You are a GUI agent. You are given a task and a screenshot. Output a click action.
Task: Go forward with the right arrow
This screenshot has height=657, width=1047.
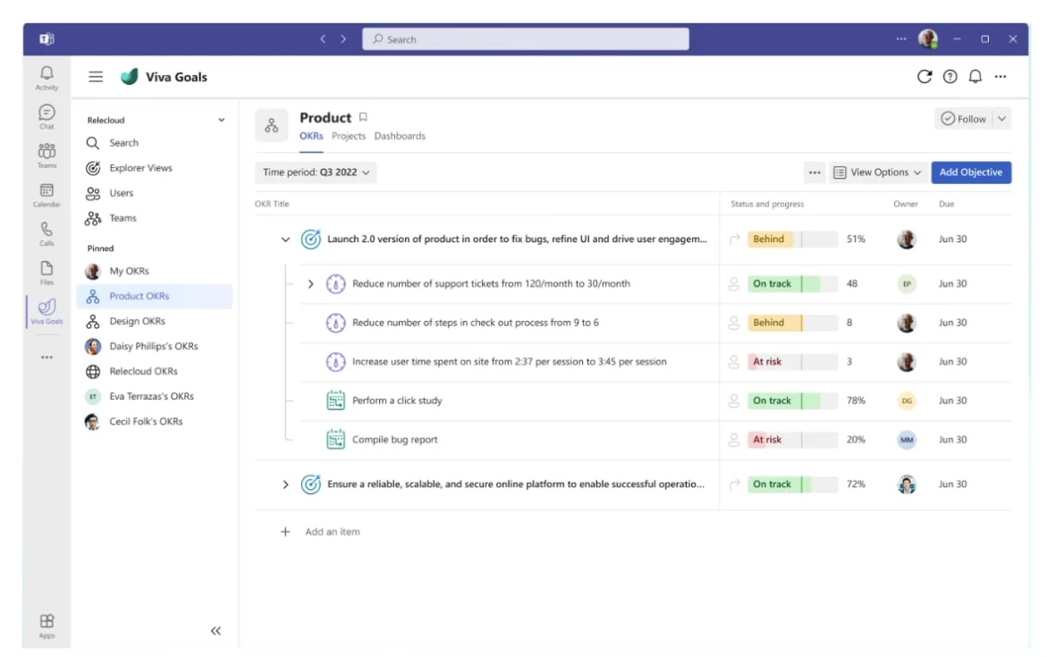point(343,39)
